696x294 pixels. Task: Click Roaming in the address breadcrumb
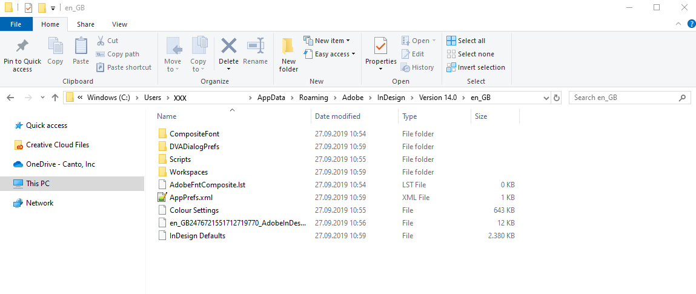pyautogui.click(x=313, y=98)
